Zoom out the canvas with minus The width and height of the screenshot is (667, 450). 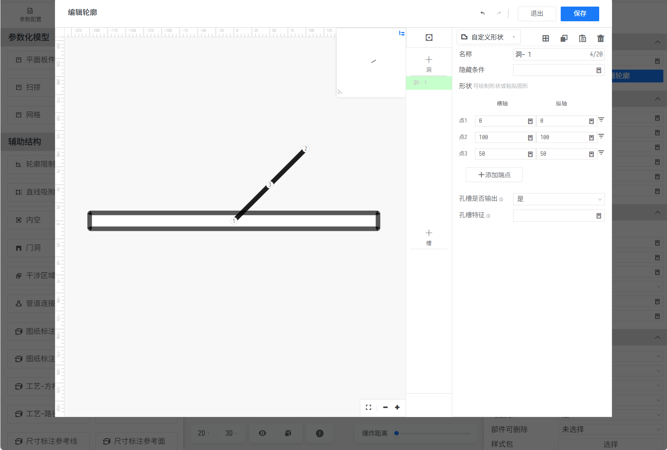tap(385, 407)
